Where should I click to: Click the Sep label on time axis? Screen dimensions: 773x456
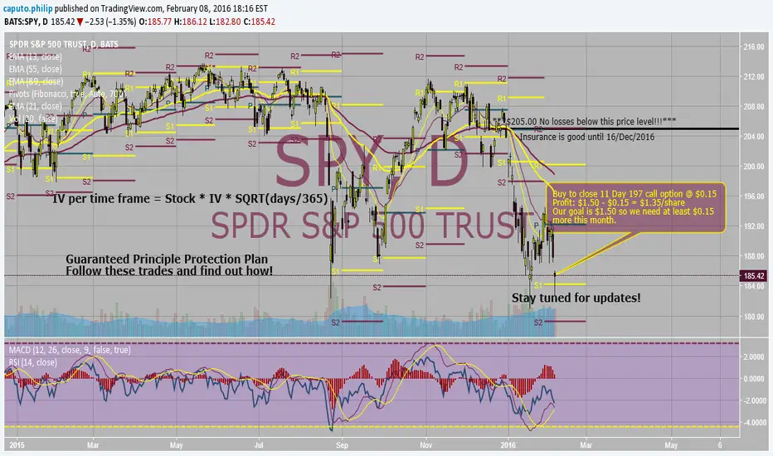tap(342, 444)
